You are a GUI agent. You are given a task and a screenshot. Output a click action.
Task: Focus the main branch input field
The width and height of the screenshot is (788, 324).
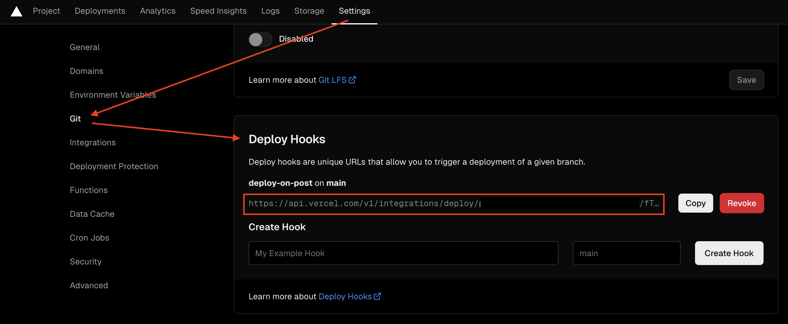point(626,253)
